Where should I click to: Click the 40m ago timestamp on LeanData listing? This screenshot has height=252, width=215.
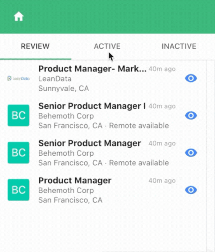pyautogui.click(x=162, y=69)
